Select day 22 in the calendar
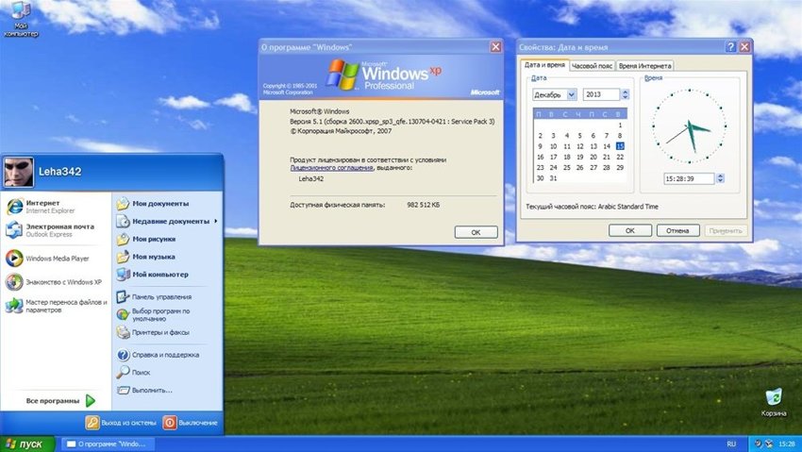 620,157
